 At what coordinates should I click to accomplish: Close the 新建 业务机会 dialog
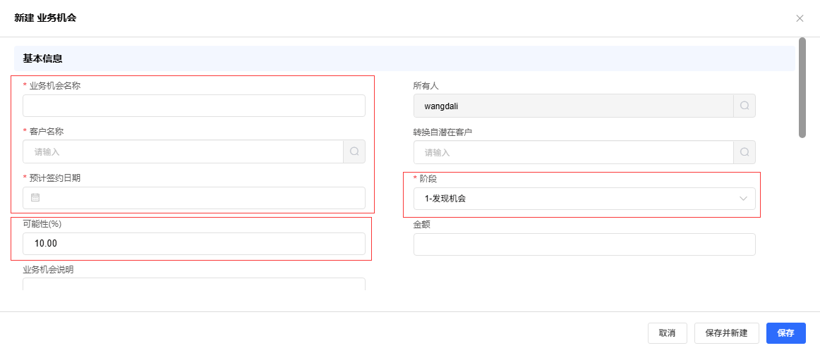[x=800, y=18]
